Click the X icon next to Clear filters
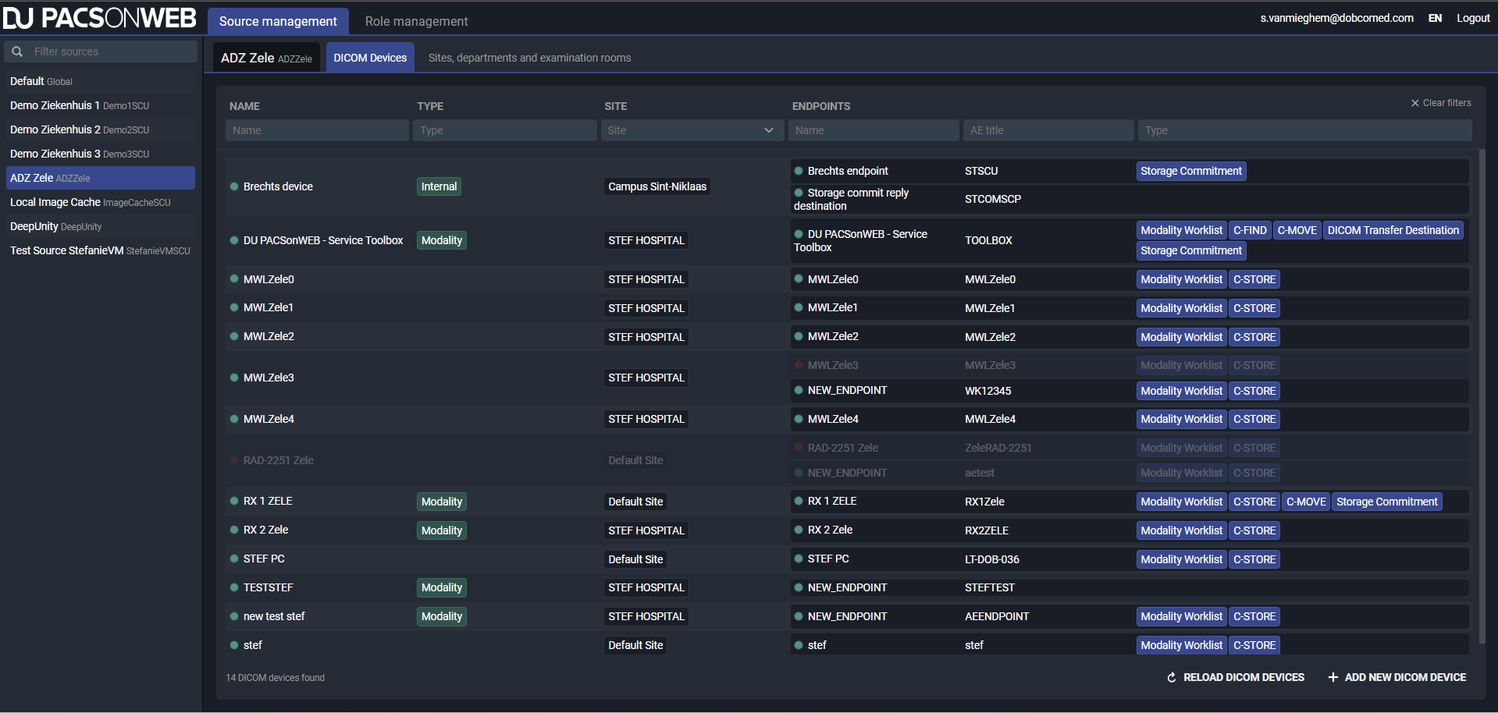1498x713 pixels. point(1414,103)
